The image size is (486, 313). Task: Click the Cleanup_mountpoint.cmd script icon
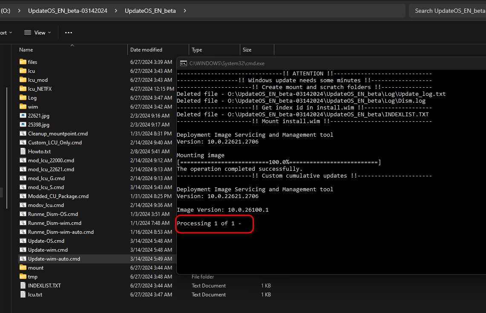point(23,134)
